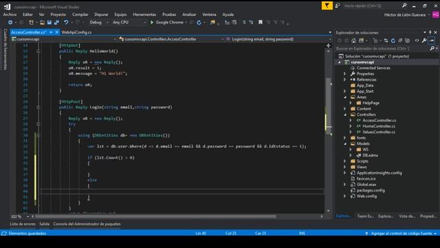This screenshot has width=440, height=248.
Task: Expand the Scripts folder
Action: click(x=345, y=161)
